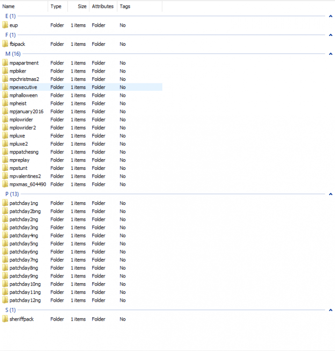Click the mpxmas_604490 folder name text
335x351 pixels.
(x=28, y=184)
